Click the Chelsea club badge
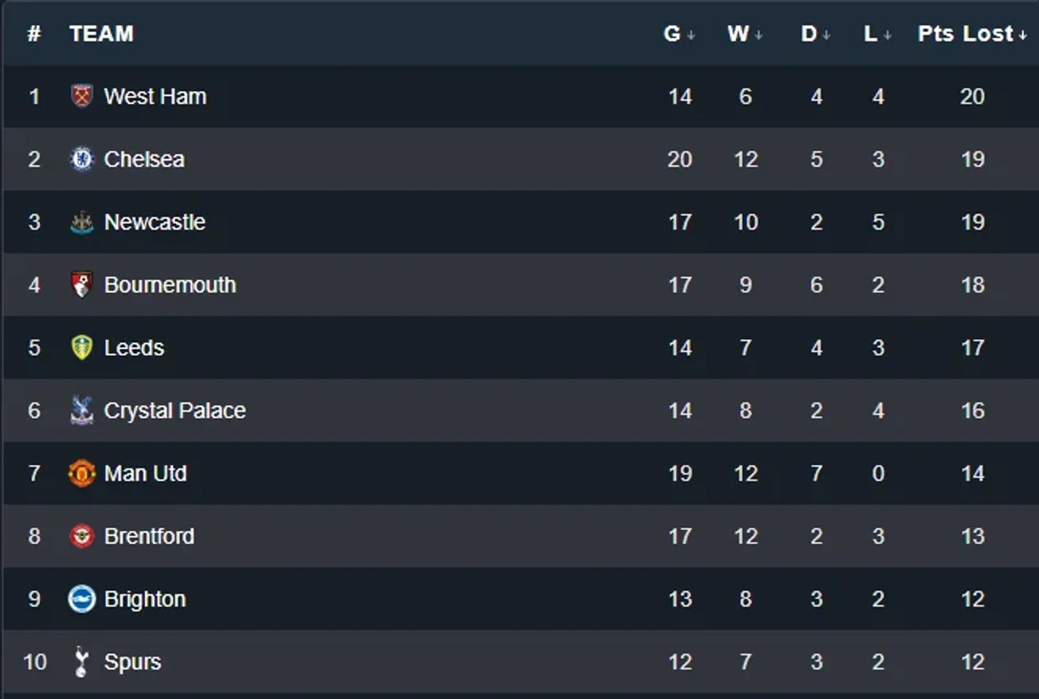 [x=82, y=159]
